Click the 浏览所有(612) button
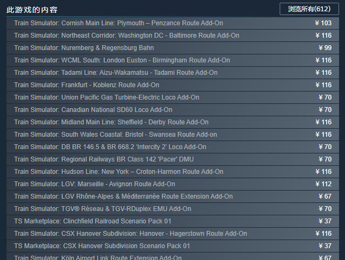The image size is (345, 260). click(x=309, y=9)
